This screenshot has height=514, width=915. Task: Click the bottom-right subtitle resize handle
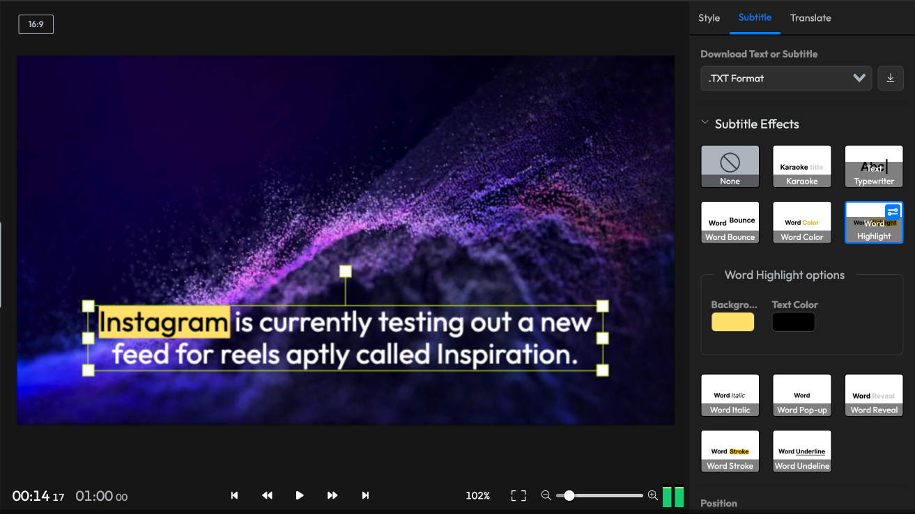(x=603, y=370)
